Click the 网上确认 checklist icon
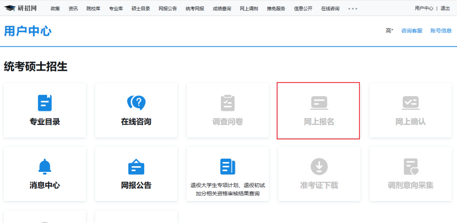This screenshot has width=457, height=223. click(410, 103)
